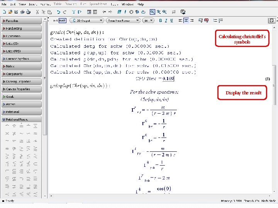Image resolution: width=278 pixels, height=208 pixels.
Task: Print the worksheet using the printer icon
Action: [x=22, y=12]
